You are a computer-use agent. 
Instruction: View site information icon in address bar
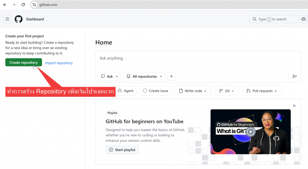click(34, 5)
